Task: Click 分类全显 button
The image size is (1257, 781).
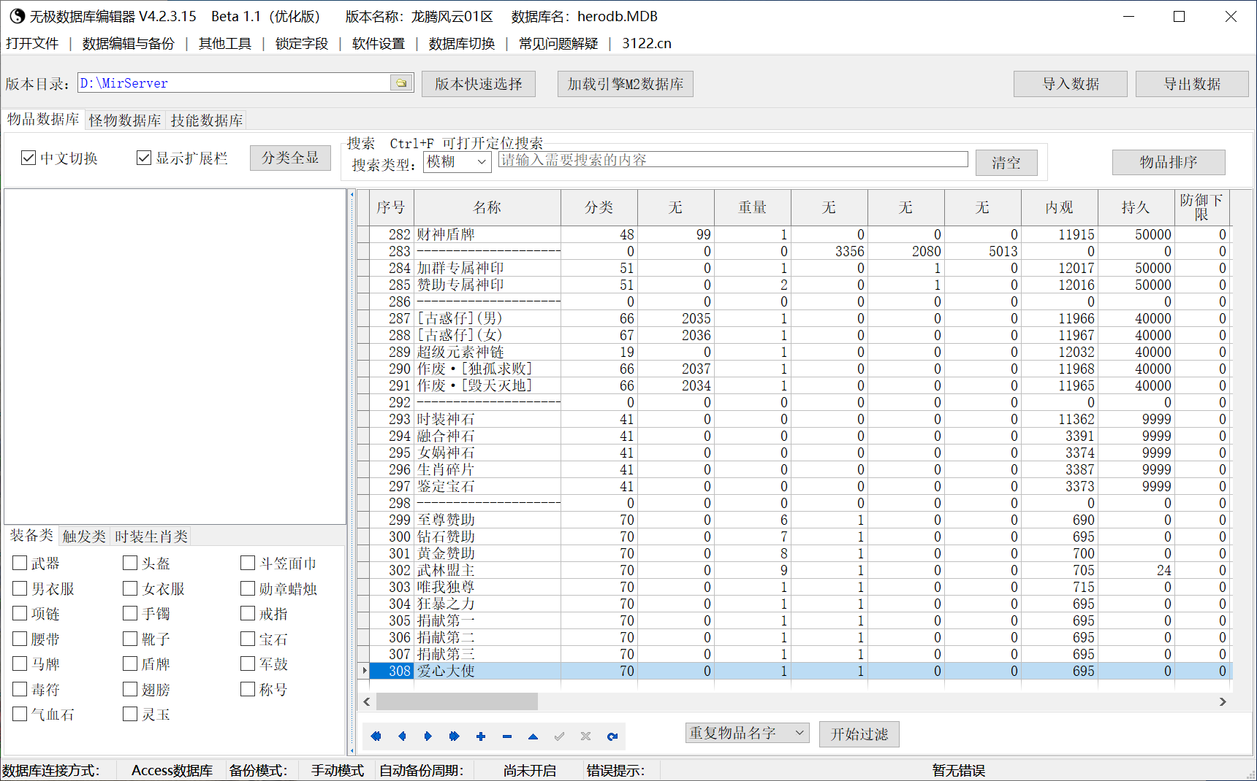Action: point(290,158)
